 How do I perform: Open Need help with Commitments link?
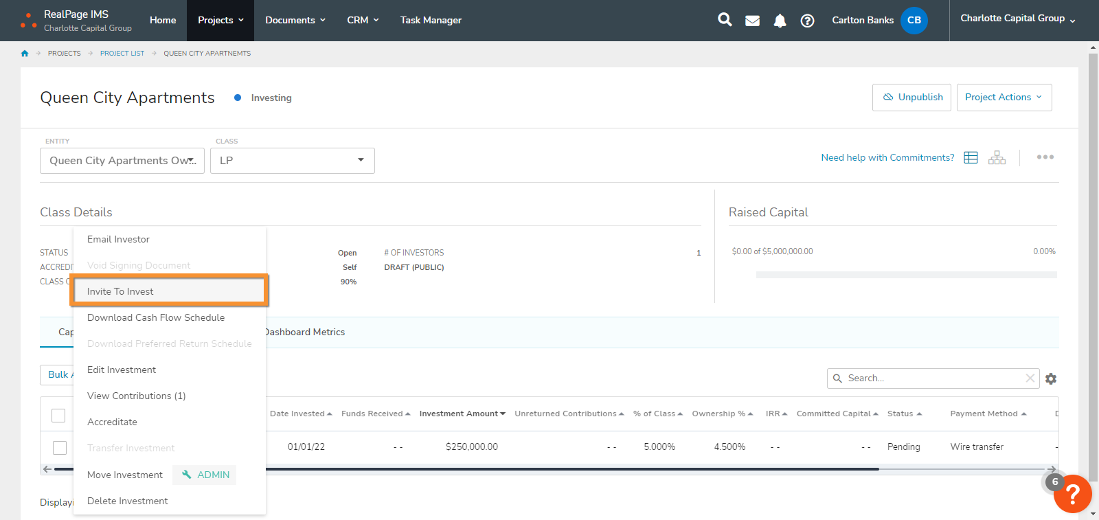(x=887, y=157)
